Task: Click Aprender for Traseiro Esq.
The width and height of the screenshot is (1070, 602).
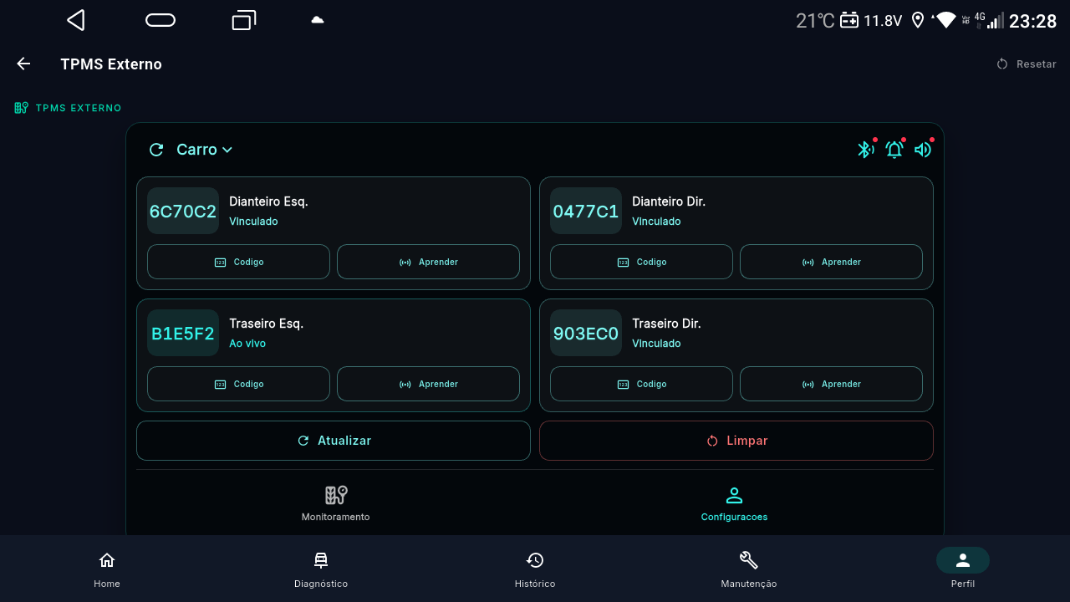Action: click(428, 384)
